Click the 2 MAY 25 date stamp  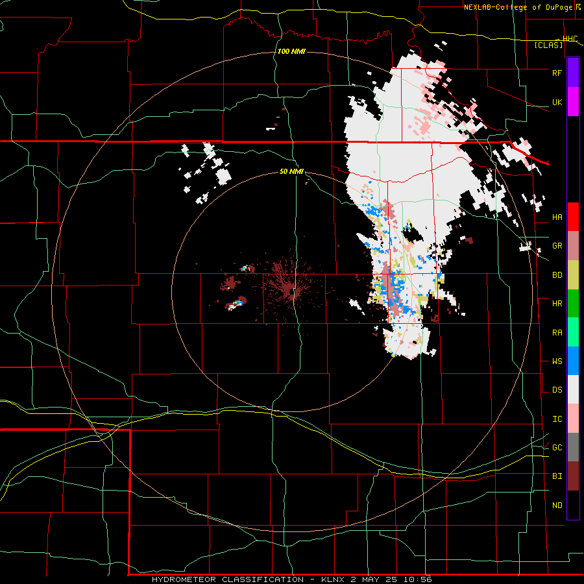[x=373, y=579]
